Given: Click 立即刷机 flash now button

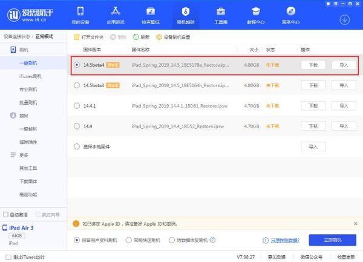Looking at the screenshot, I should (x=332, y=240).
